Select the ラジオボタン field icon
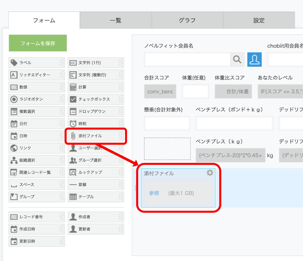 tap(14, 99)
